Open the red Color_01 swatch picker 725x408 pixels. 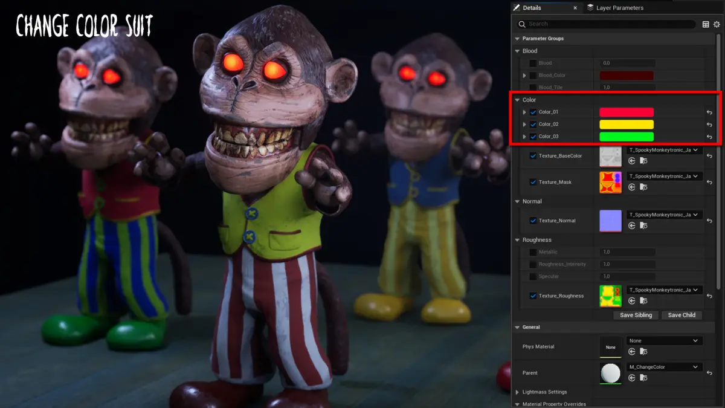point(627,112)
